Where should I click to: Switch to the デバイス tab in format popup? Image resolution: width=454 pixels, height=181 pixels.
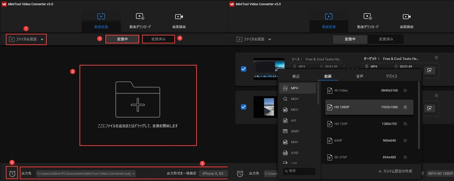click(x=391, y=76)
